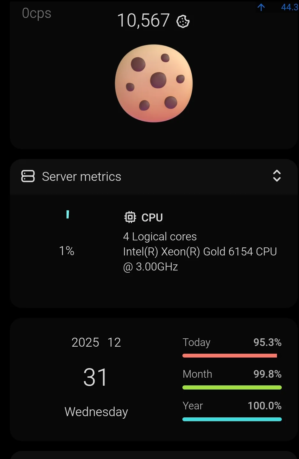Image resolution: width=299 pixels, height=459 pixels.
Task: Click the cyan Year progress bar
Action: pos(232,419)
